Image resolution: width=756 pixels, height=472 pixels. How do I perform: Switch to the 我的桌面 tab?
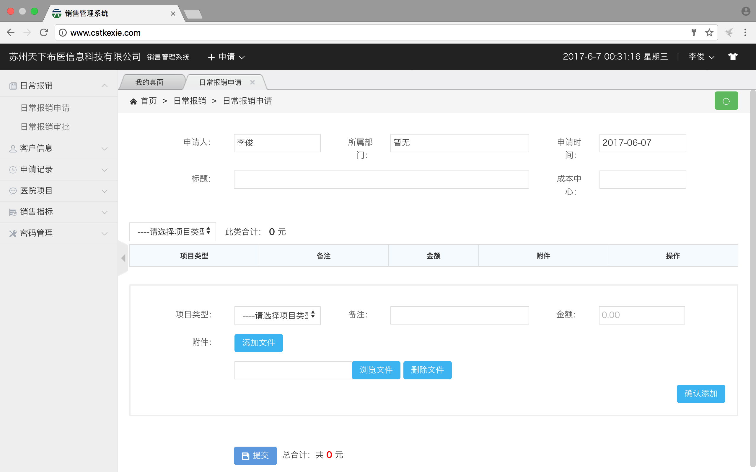coord(149,82)
